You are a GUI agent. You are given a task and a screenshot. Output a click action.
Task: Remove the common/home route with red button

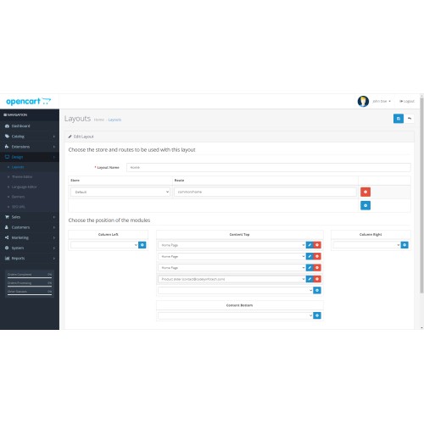pyautogui.click(x=365, y=192)
